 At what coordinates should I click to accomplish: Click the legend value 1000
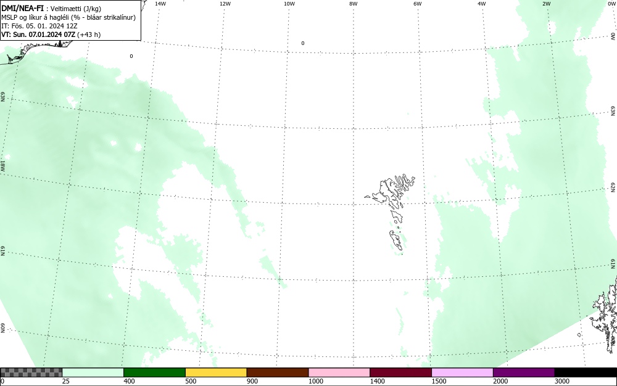point(316,381)
